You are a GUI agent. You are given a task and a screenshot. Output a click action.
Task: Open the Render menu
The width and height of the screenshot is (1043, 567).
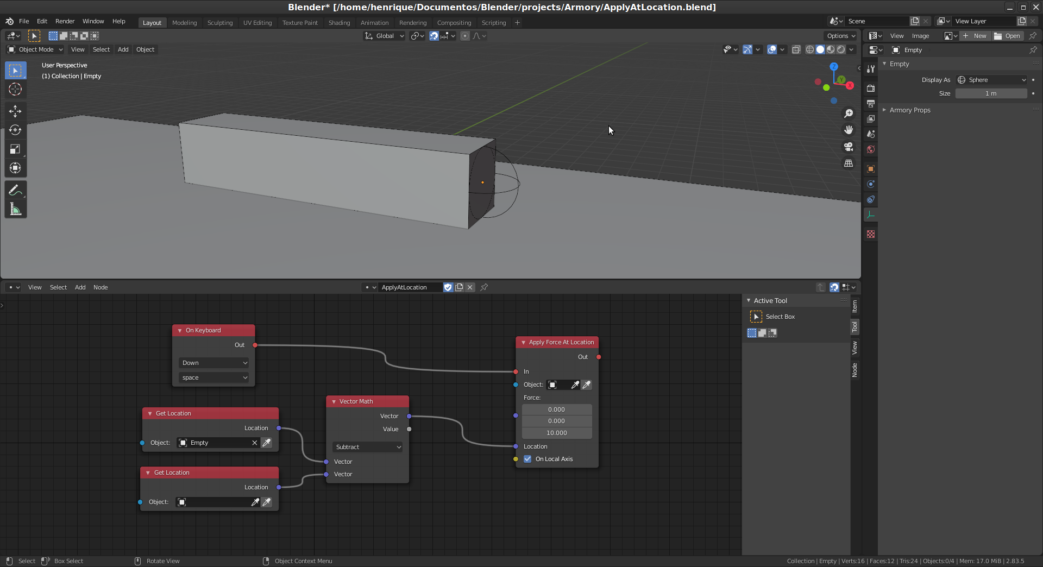coord(65,21)
